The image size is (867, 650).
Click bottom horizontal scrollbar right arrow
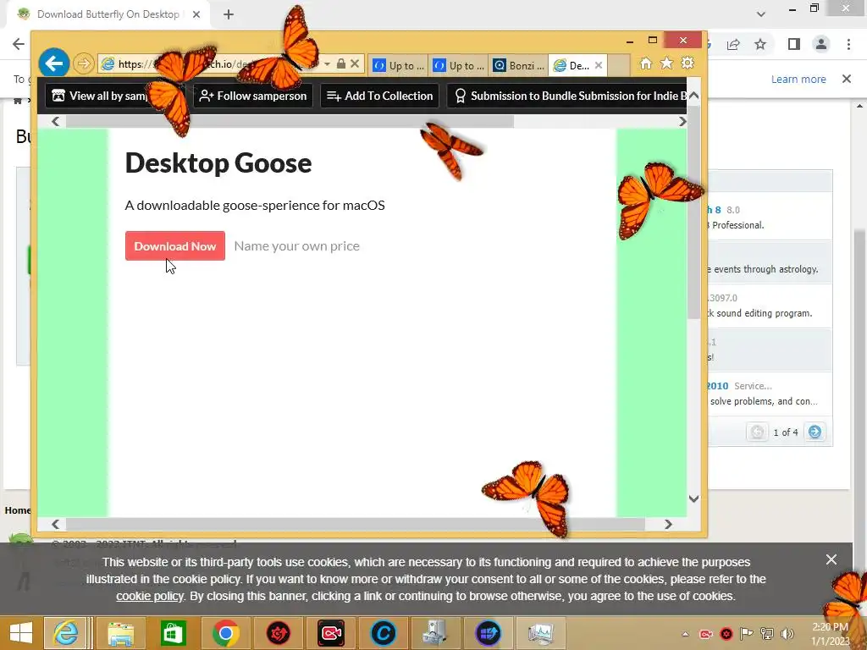pyautogui.click(x=668, y=524)
